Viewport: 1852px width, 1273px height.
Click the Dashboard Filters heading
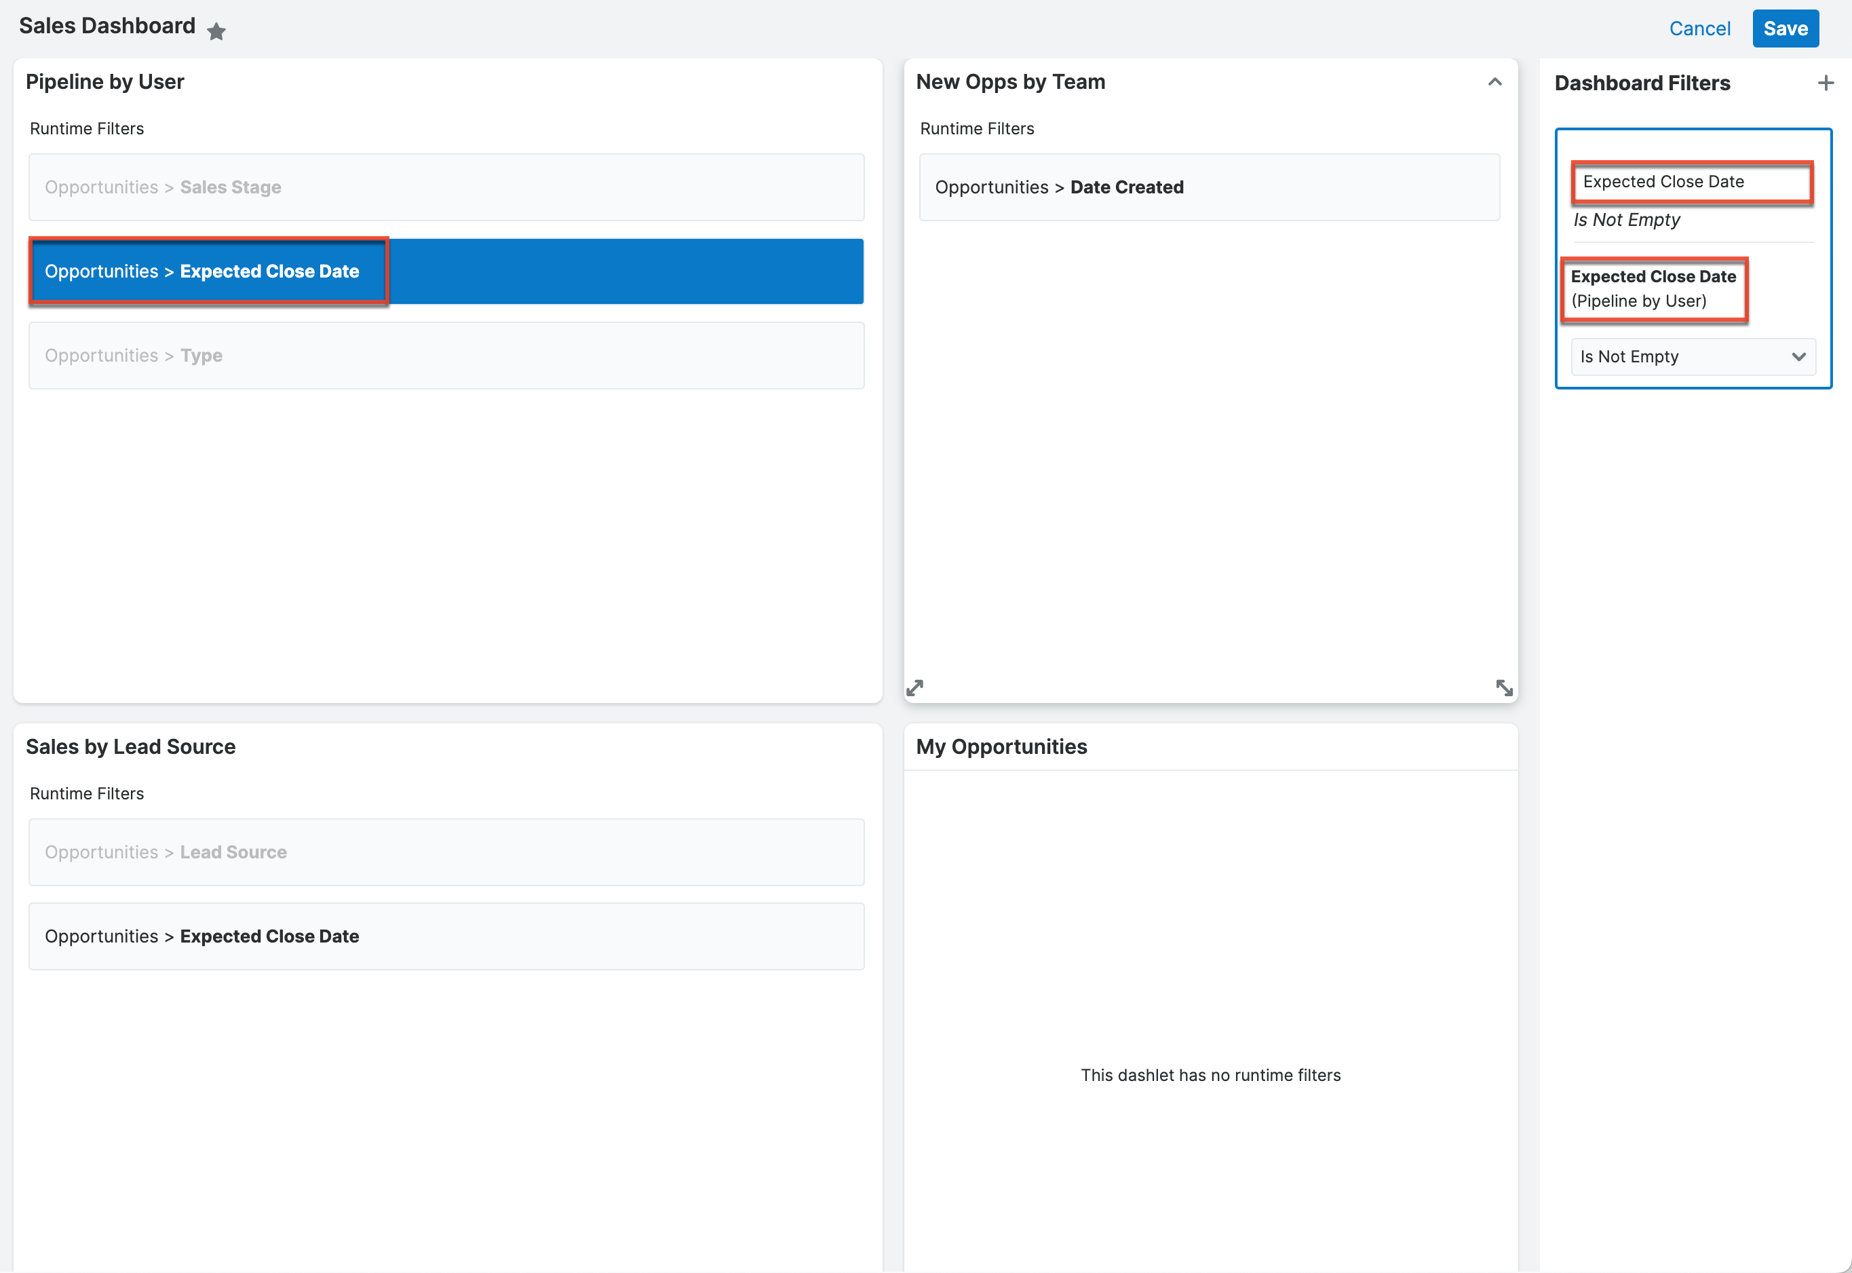pos(1642,82)
